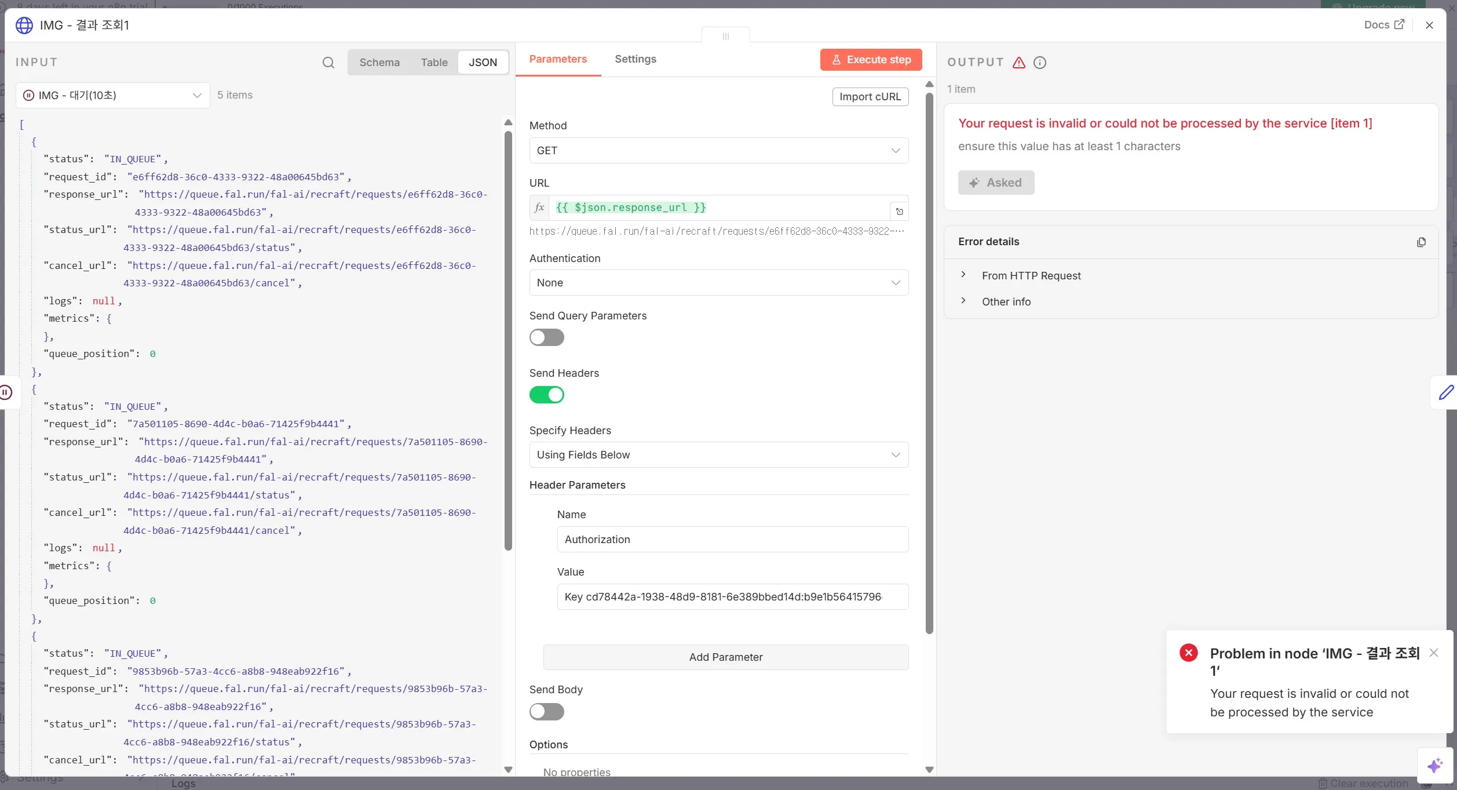
Task: Switch to the Settings tab
Action: pyautogui.click(x=635, y=59)
